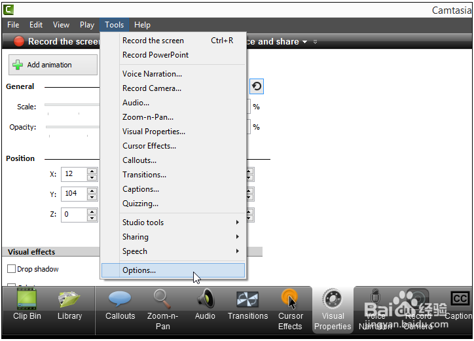Click Options... in Tools menu

pos(173,270)
